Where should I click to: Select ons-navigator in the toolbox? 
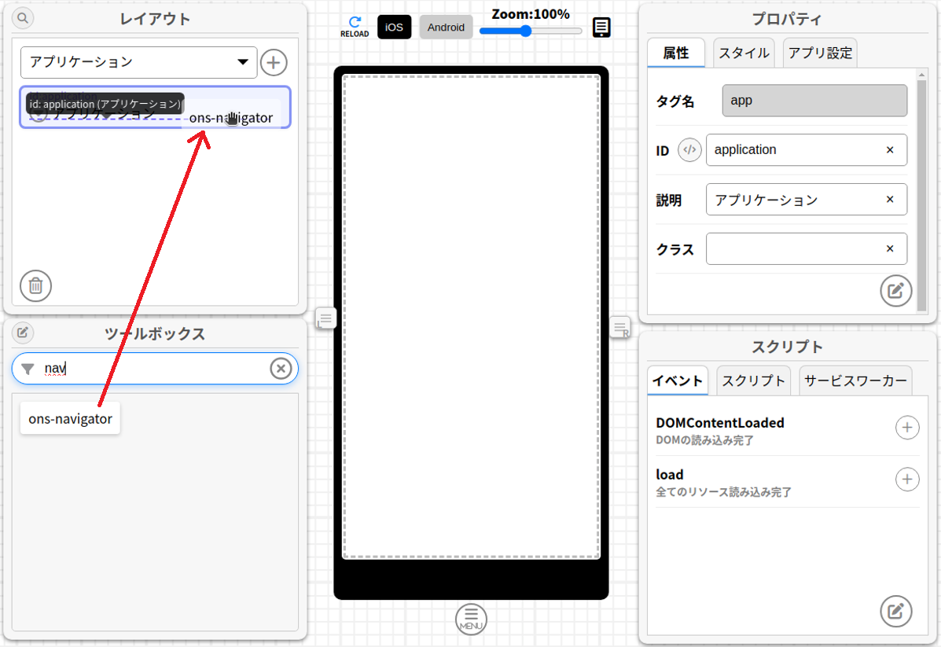[70, 419]
